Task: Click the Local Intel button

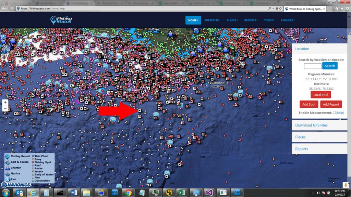Action: point(320,95)
